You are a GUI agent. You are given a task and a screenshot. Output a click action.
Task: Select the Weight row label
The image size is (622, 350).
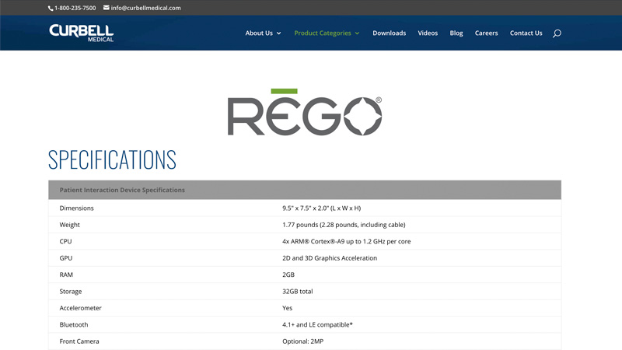coord(69,225)
